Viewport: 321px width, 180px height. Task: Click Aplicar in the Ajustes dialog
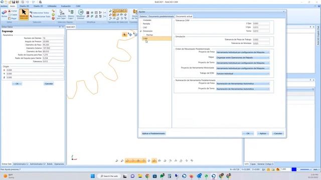pyautogui.click(x=263, y=133)
